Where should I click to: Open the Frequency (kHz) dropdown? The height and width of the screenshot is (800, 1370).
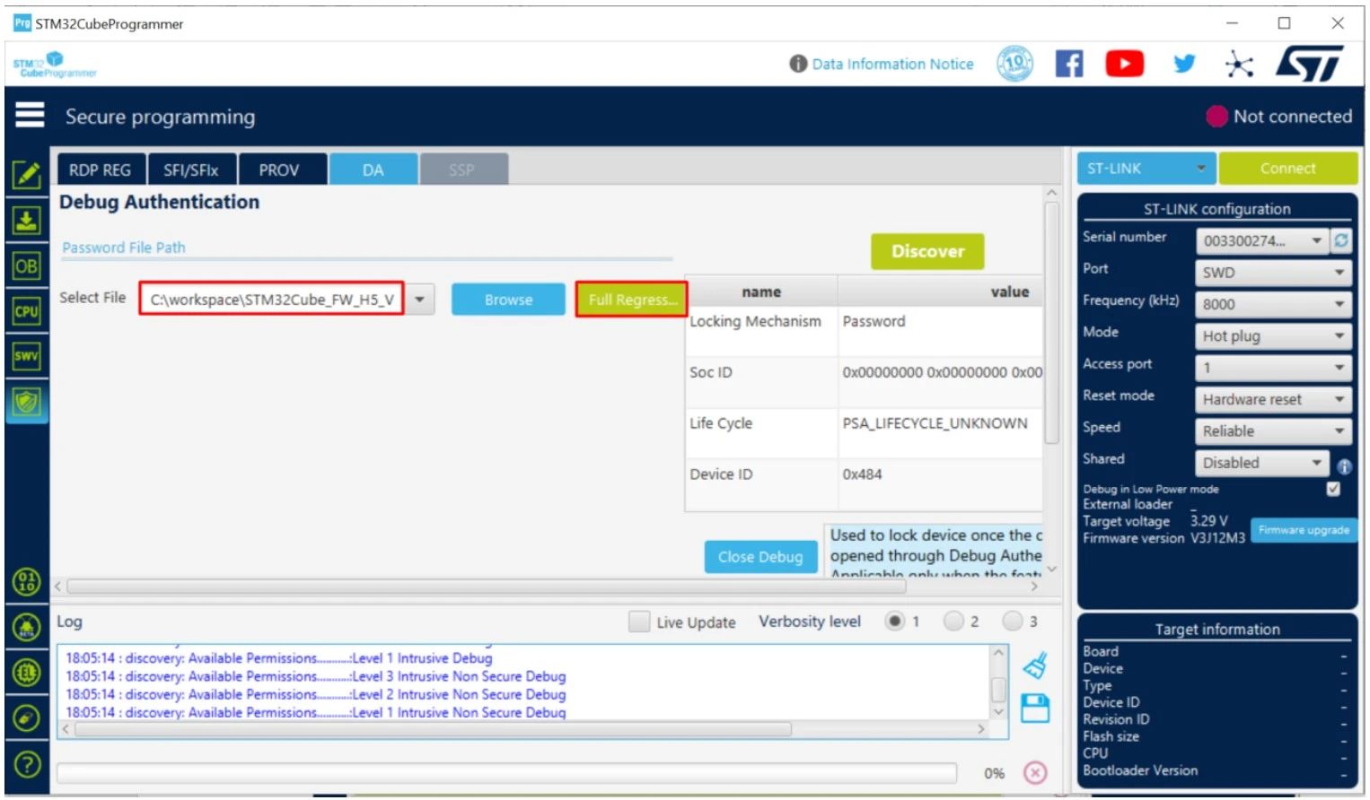[1272, 304]
